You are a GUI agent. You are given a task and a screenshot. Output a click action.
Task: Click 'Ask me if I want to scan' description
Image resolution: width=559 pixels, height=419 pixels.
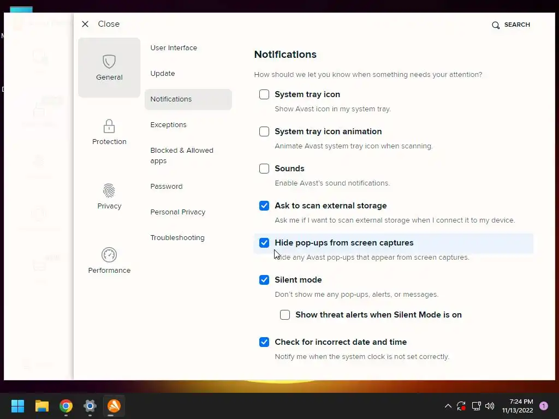pyautogui.click(x=395, y=220)
